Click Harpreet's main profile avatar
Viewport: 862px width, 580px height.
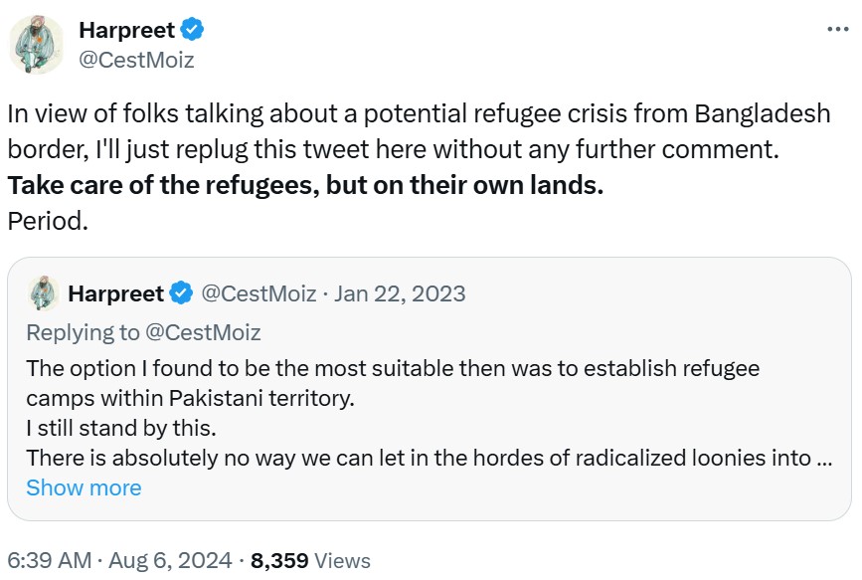coord(37,46)
